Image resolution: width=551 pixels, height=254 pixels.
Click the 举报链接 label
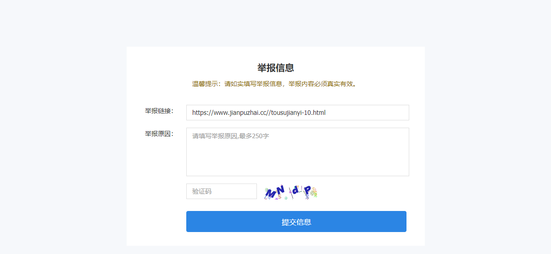click(159, 111)
